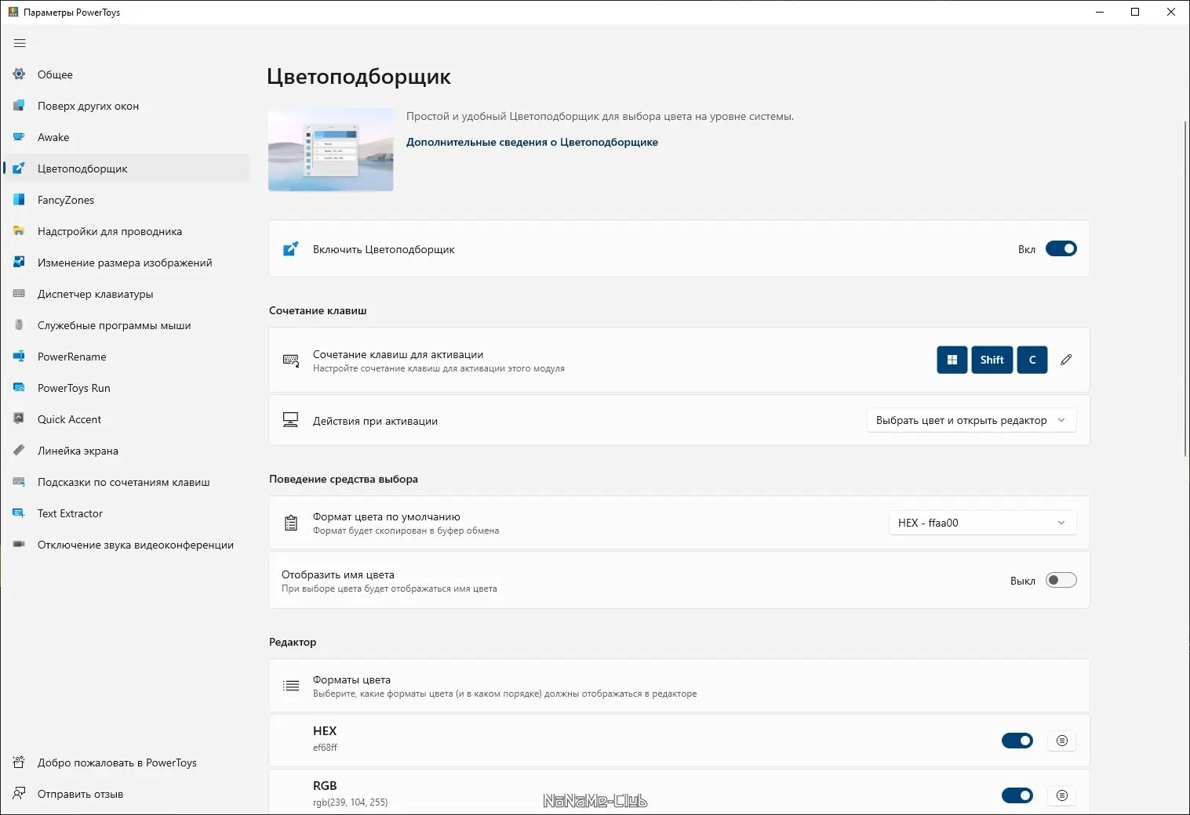This screenshot has height=815, width=1190.
Task: Click the Text Extractor sidebar icon
Action: click(x=19, y=513)
